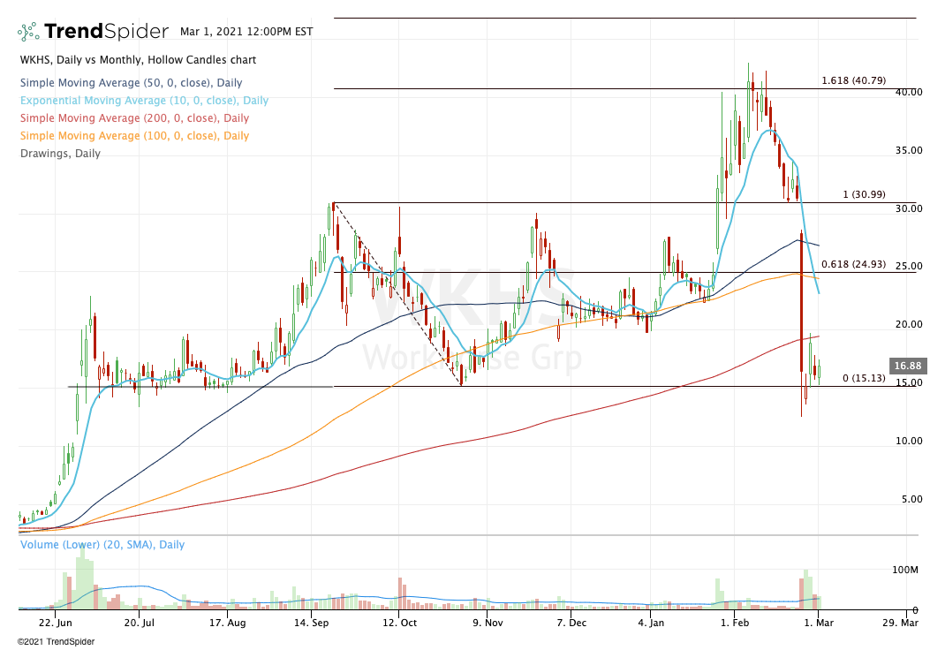
Task: Expand the Volume (Lower) indicator label
Action: click(102, 545)
